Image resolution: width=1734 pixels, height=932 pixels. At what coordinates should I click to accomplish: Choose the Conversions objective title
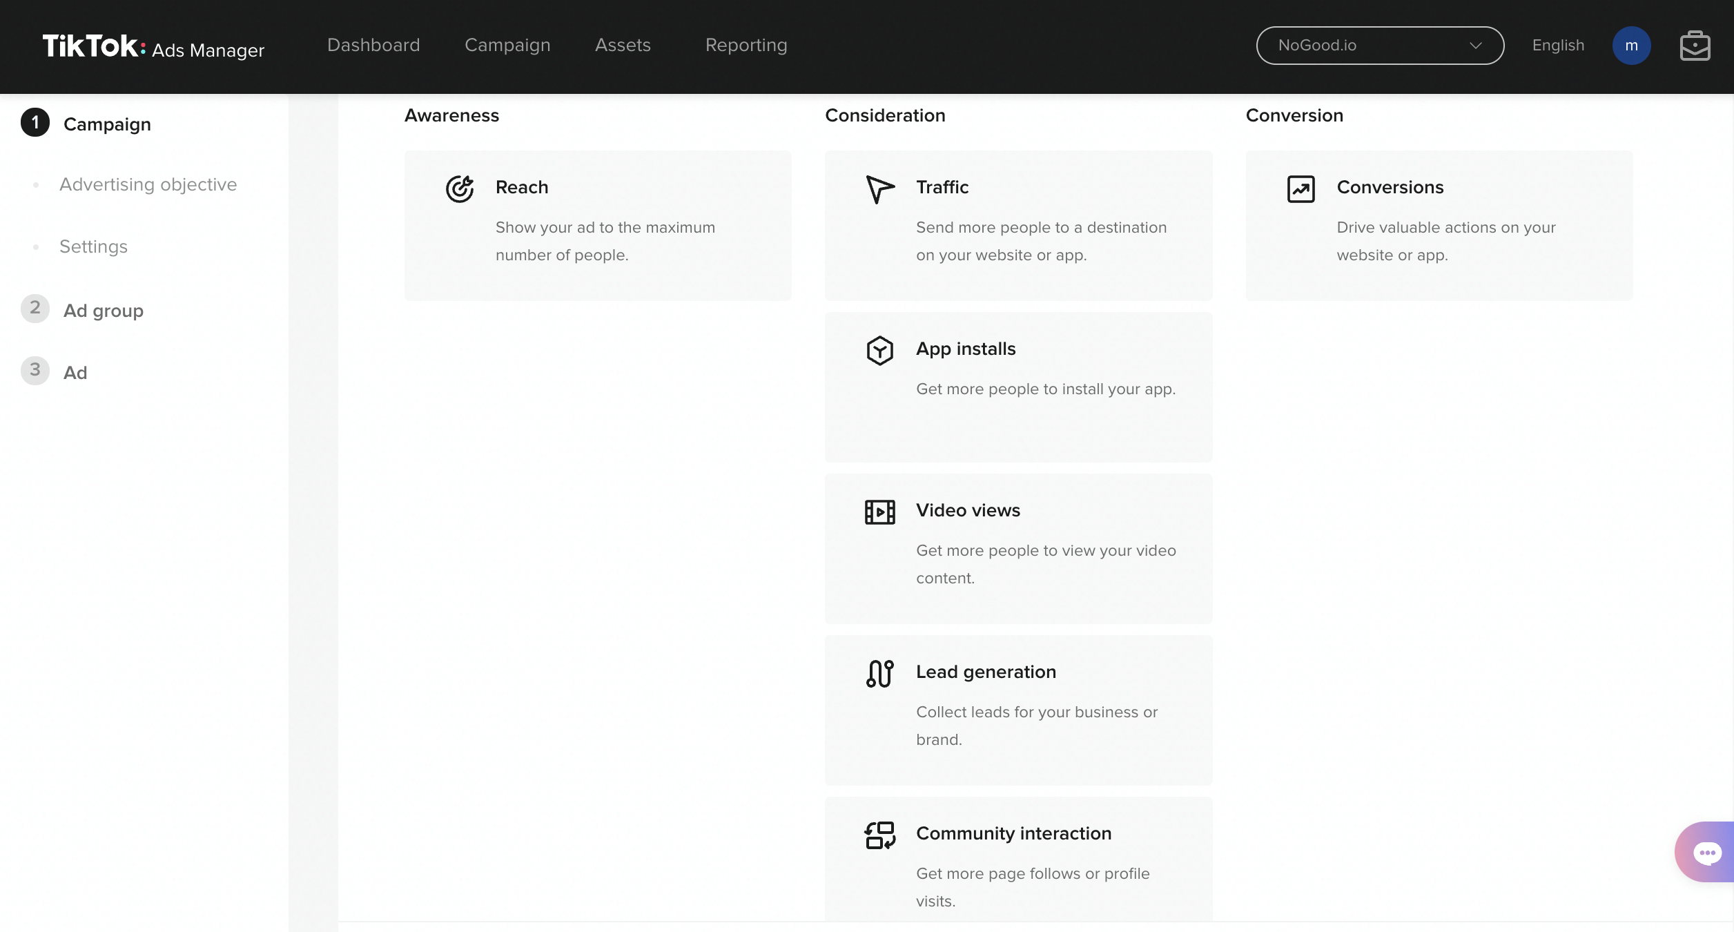1390,187
